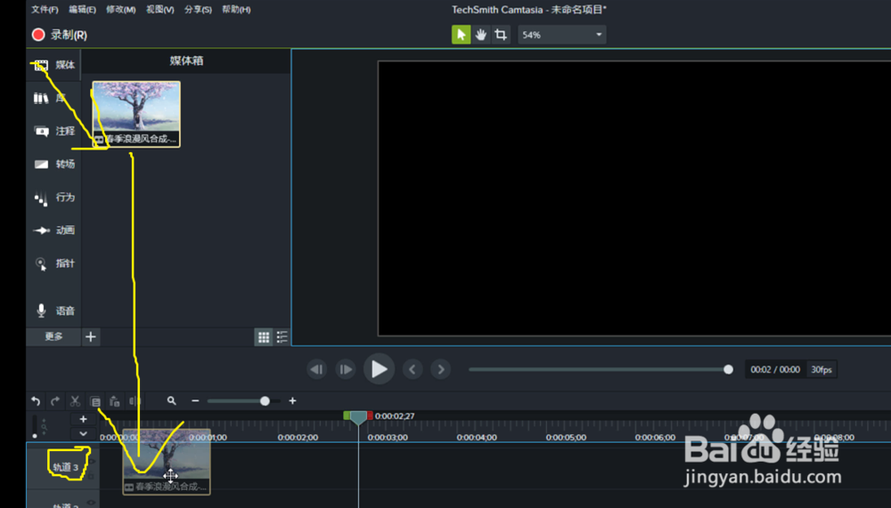Jump to next marker with right chevron
Screen dimensions: 891x508
tap(441, 369)
